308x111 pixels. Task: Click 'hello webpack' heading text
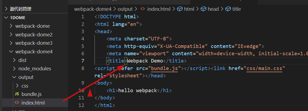[x=138, y=91]
